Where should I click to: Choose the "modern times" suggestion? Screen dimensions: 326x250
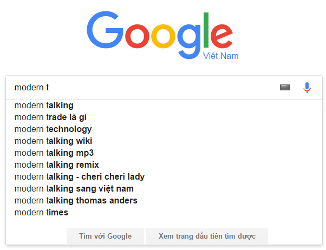click(41, 212)
